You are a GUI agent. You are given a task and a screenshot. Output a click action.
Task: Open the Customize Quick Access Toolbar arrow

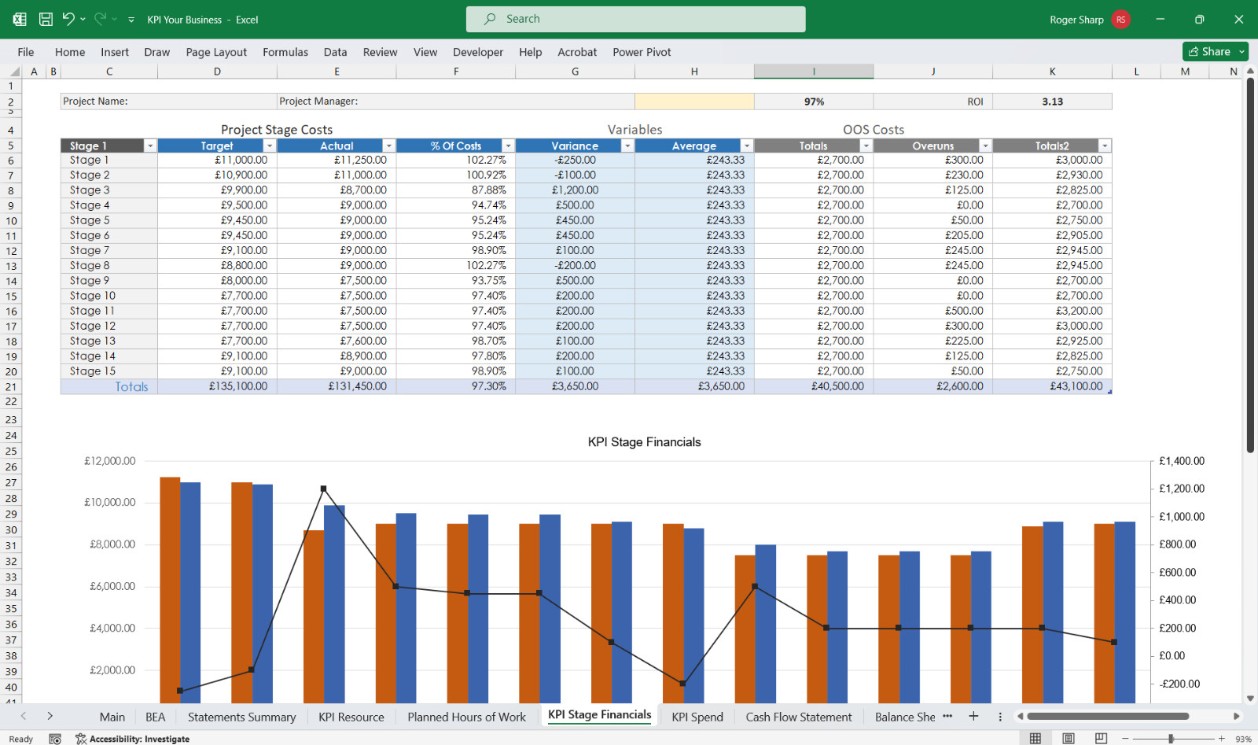(x=131, y=20)
